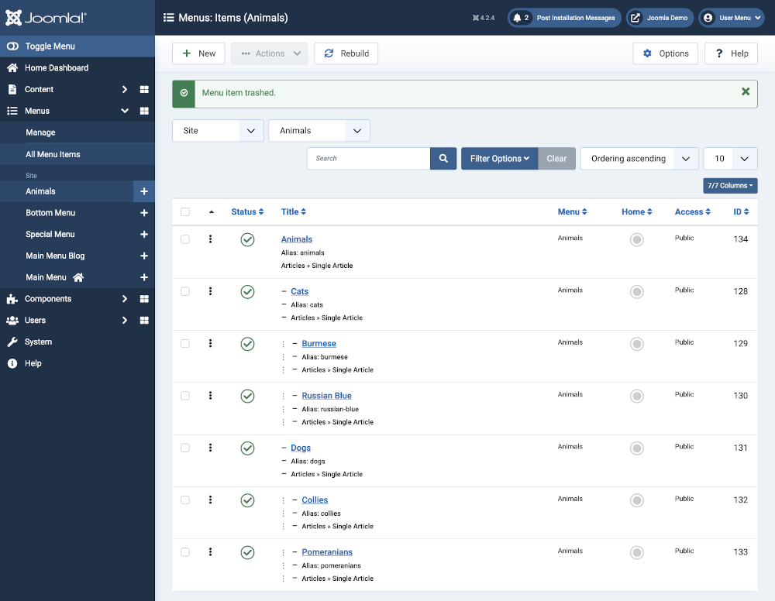The width and height of the screenshot is (775, 601).
Task: Click the search magnifier button
Action: click(443, 159)
